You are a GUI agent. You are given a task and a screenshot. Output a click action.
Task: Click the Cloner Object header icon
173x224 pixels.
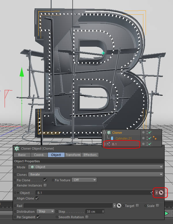point(17,148)
